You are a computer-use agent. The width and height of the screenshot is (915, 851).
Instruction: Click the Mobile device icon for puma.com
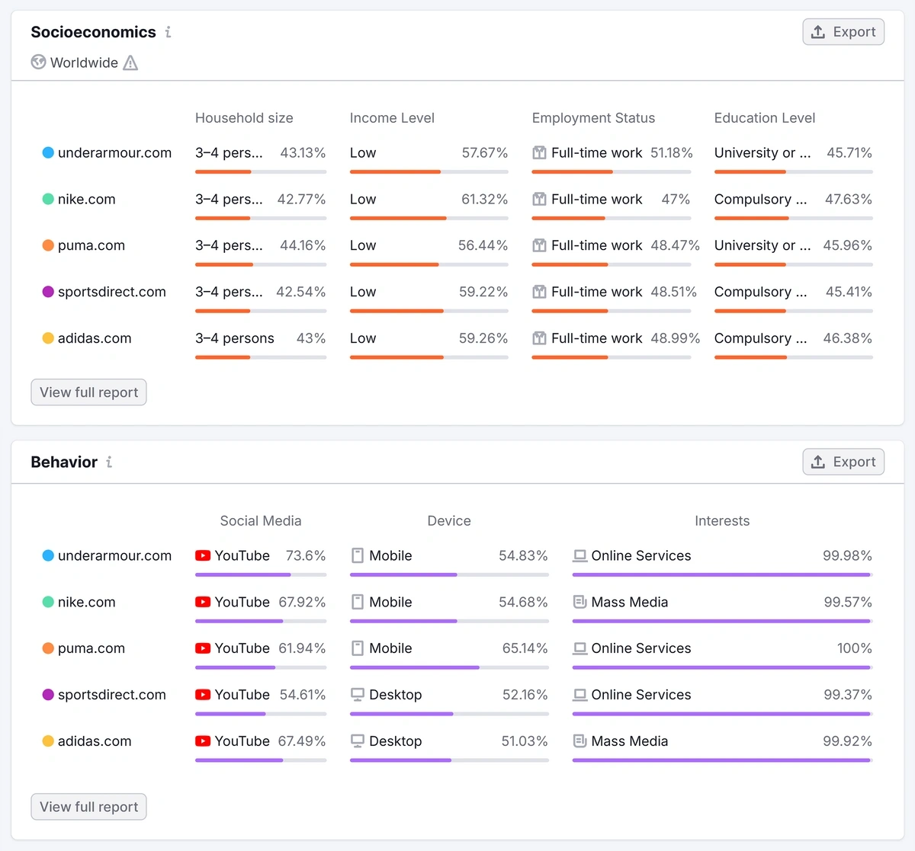tap(357, 648)
